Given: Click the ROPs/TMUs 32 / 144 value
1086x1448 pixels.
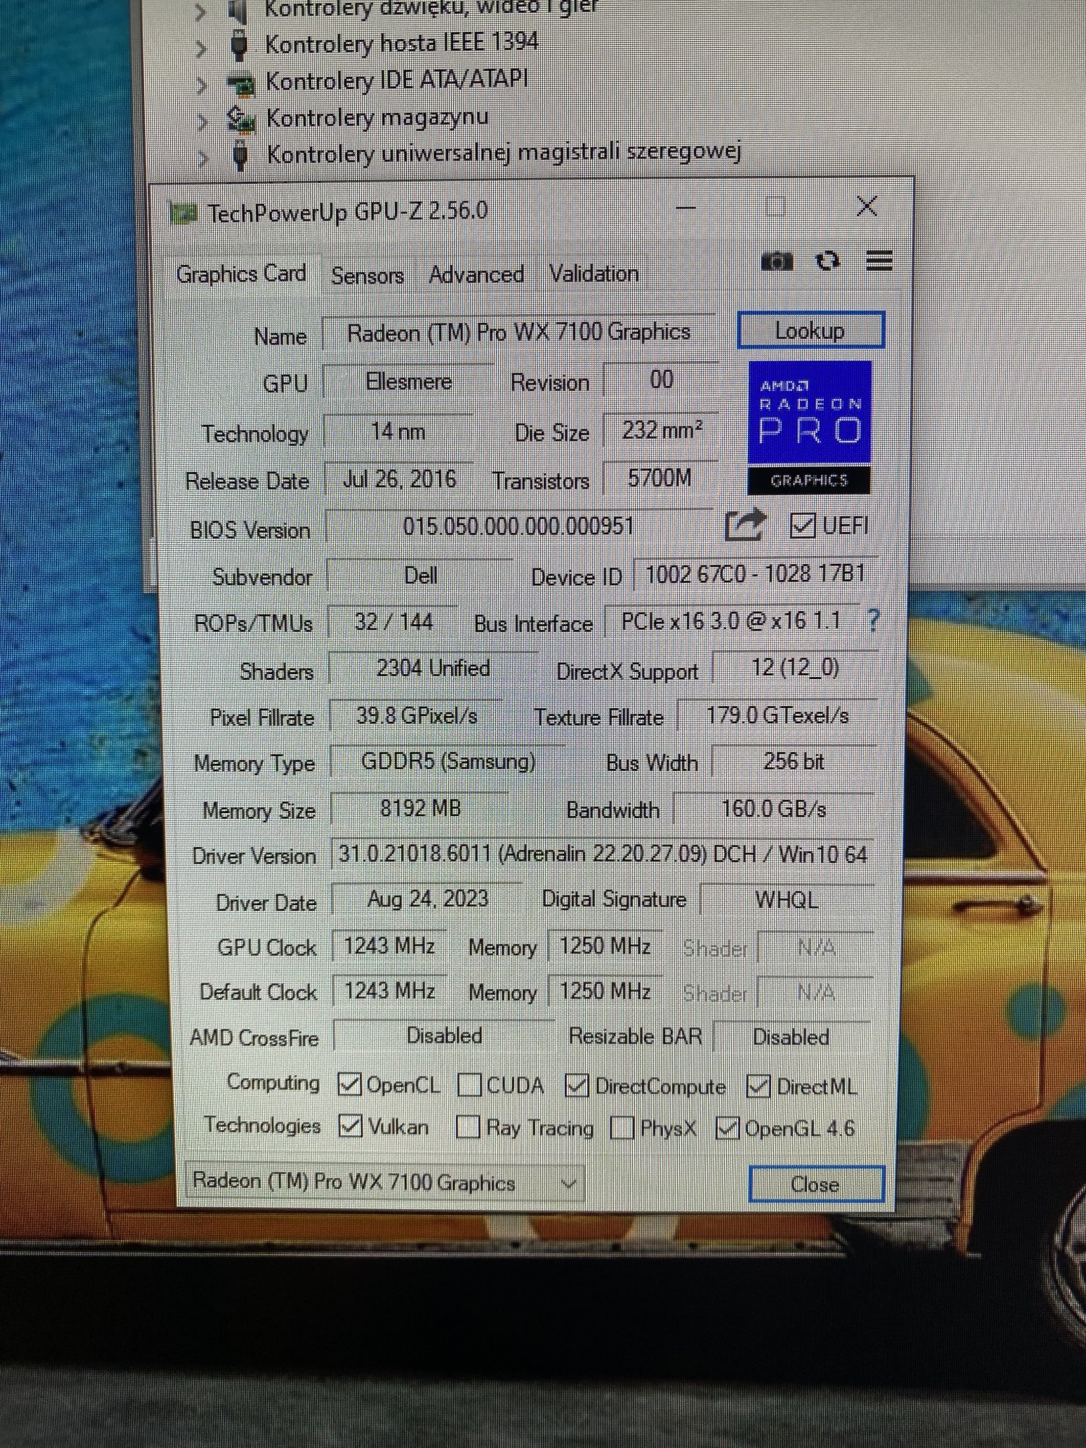Looking at the screenshot, I should coord(393,622).
